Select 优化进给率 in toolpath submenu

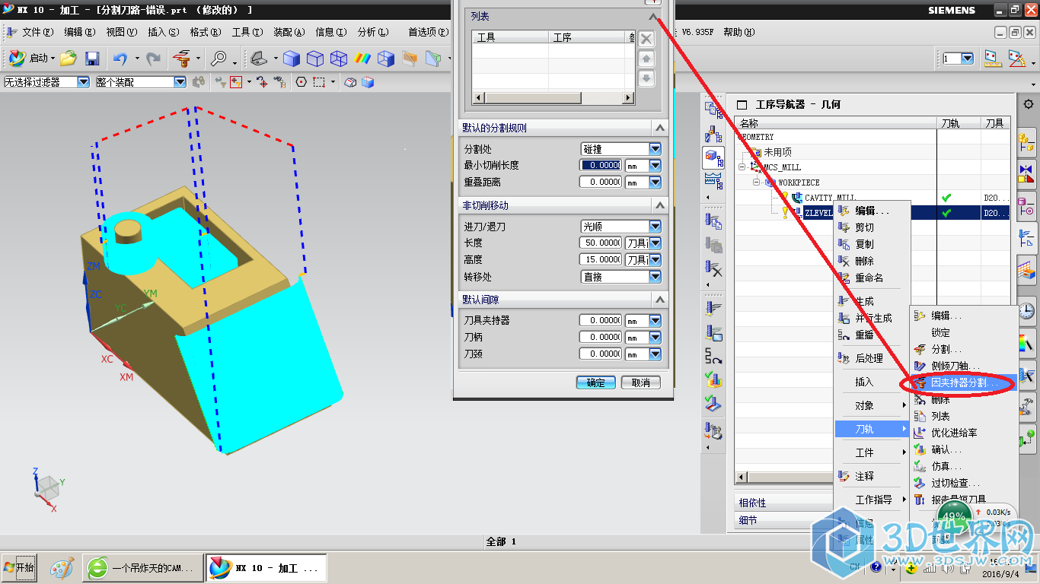954,433
